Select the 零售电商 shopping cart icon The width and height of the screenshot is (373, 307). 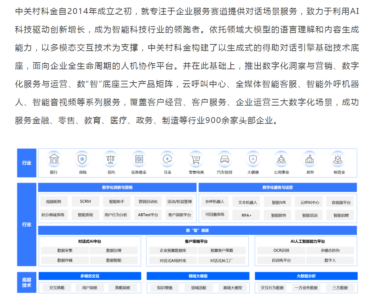(196, 160)
